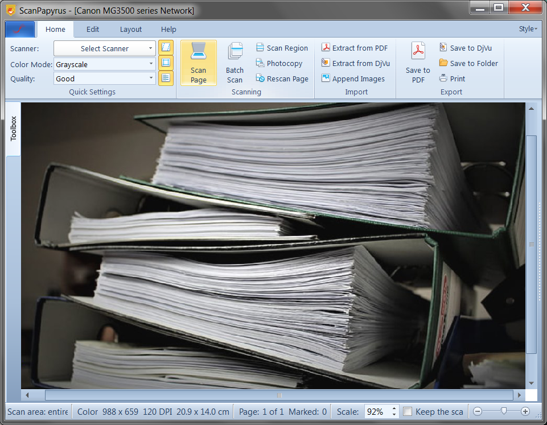The height and width of the screenshot is (425, 547).
Task: Open the Layout ribbon tab
Action: [131, 30]
